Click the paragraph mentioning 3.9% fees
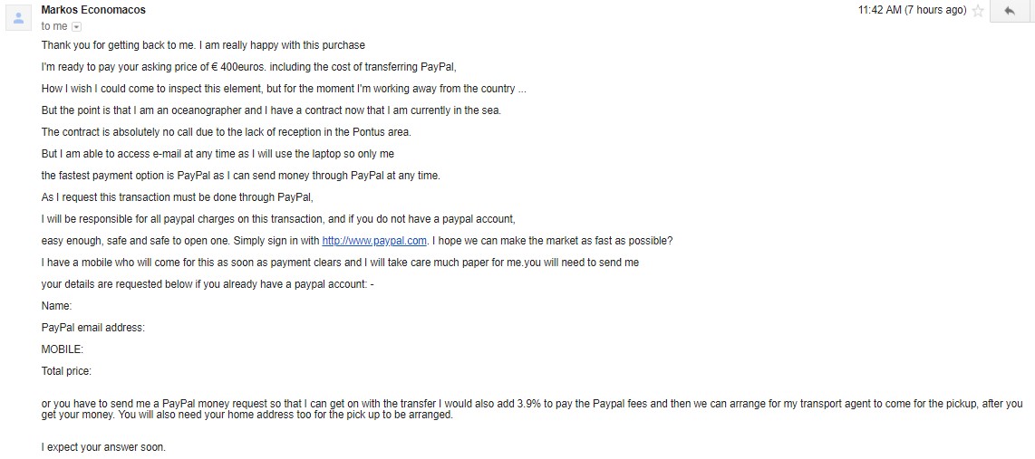Screen dimensions: 1035x459 532,409
